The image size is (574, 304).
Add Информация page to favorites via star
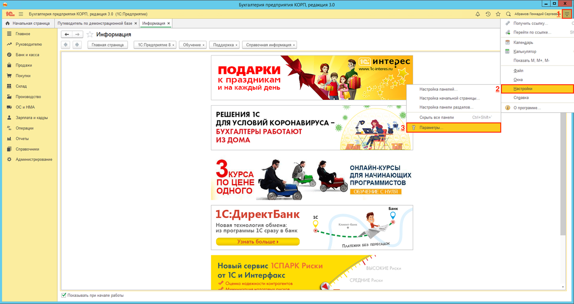point(89,34)
